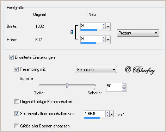Decrease Breite value with down arrow
Viewport: 166px width, 132px height.
pos(104,27)
